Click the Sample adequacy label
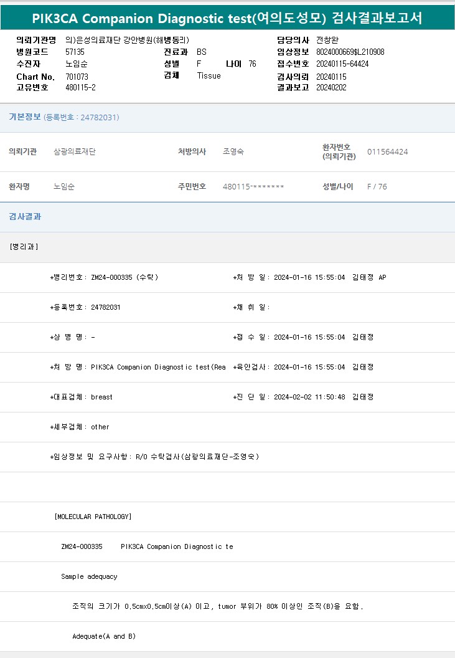Viewport: 455px width, 658px height. [x=89, y=576]
